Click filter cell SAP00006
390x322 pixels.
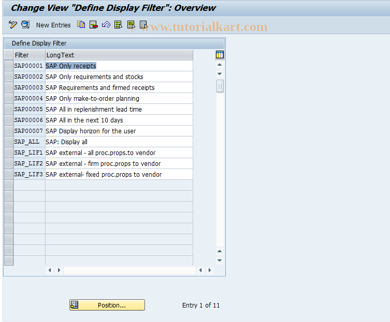(x=30, y=120)
